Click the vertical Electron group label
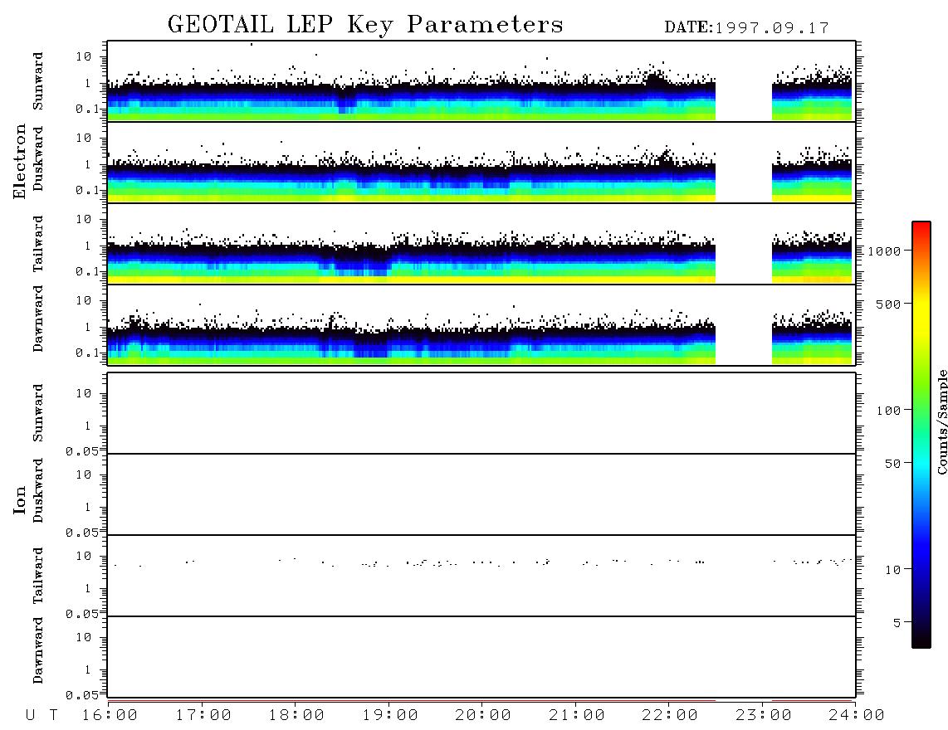Screen dimensions: 948x730 point(19,162)
